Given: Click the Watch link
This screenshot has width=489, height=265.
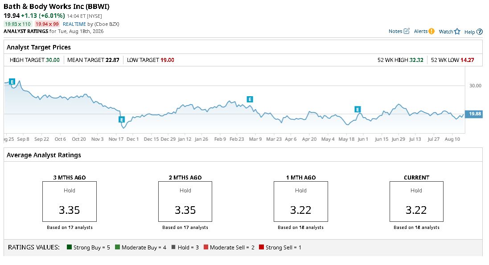Looking at the screenshot, I should (x=446, y=32).
